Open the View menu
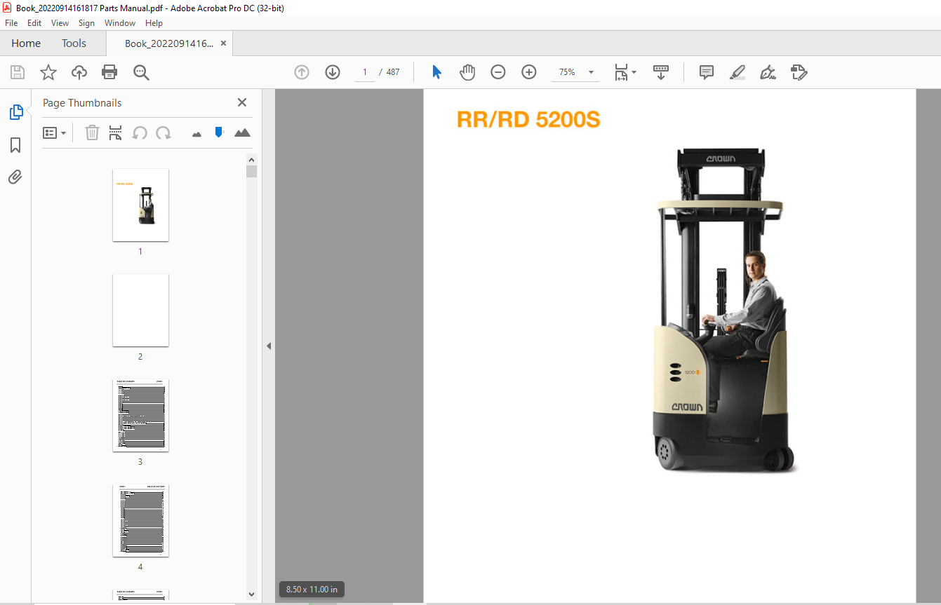Image resolution: width=941 pixels, height=605 pixels. (x=60, y=23)
